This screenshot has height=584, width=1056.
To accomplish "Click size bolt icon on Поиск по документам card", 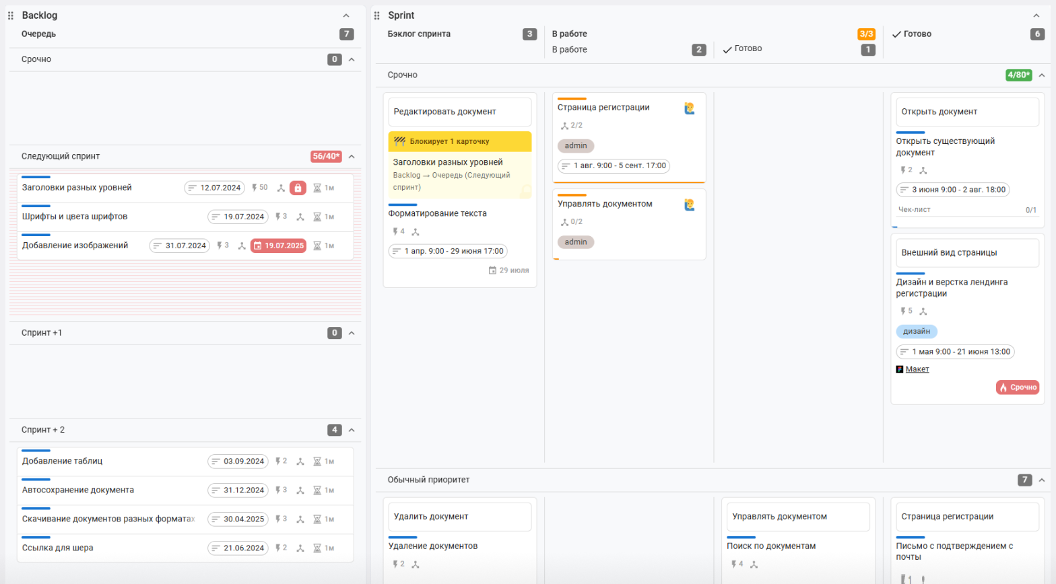I will pyautogui.click(x=734, y=564).
